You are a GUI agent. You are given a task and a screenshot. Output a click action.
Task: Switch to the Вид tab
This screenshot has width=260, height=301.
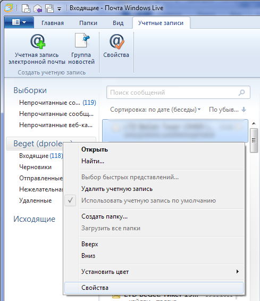point(118,23)
